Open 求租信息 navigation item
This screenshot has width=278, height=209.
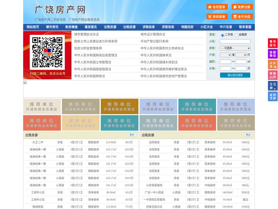click(168, 27)
